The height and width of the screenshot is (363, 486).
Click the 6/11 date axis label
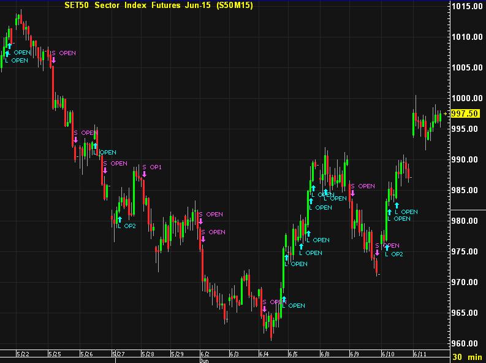(420, 354)
